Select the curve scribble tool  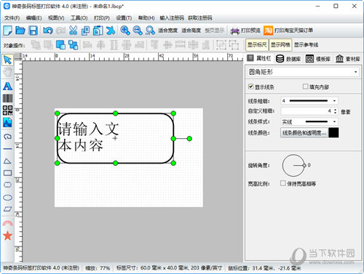(7, 137)
